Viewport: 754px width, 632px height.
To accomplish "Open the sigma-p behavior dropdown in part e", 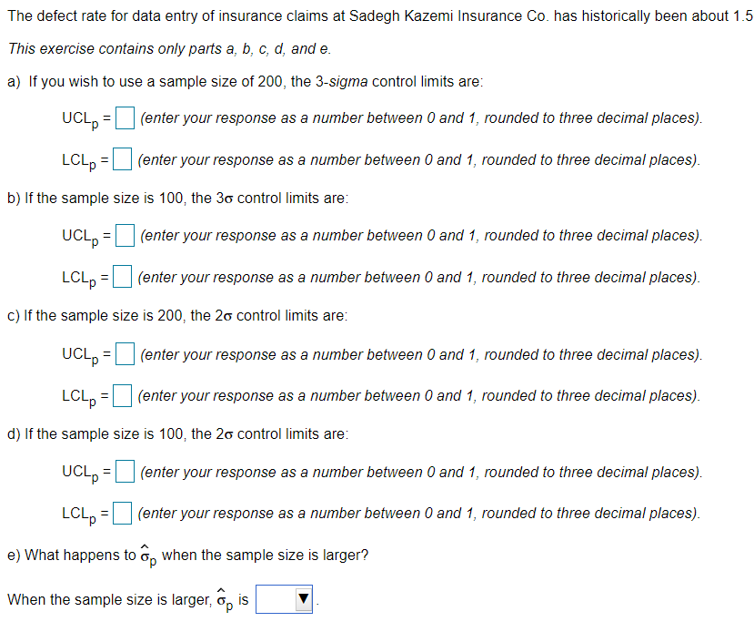I will (x=284, y=598).
